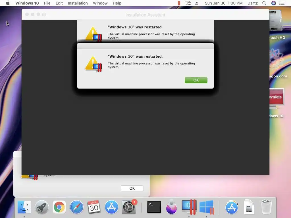Open the App Store icon right of Dock divider

coord(232,207)
